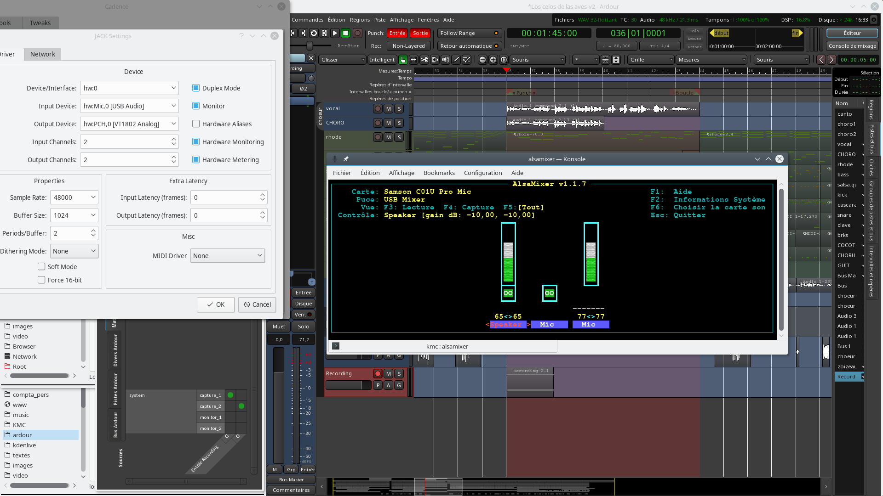The image size is (883, 496).
Task: Uncheck Duplex Mode checkbox
Action: click(x=196, y=88)
